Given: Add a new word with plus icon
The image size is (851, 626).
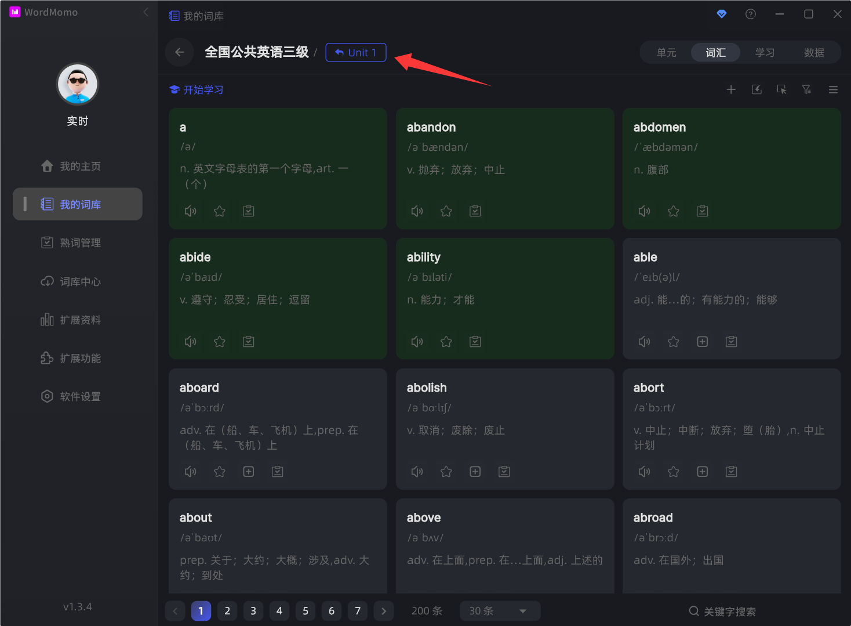Looking at the screenshot, I should click(x=731, y=89).
